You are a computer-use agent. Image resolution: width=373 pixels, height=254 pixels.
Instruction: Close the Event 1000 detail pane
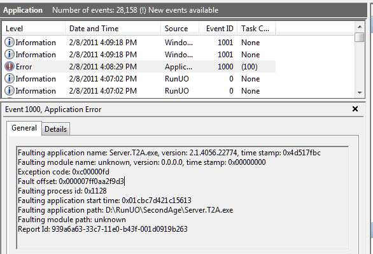(355, 109)
